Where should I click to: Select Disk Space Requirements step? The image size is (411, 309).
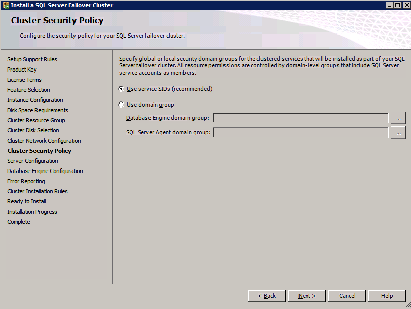tap(38, 110)
